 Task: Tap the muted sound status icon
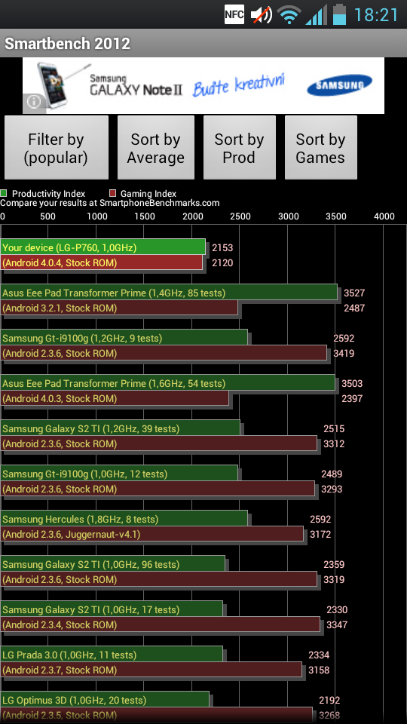pos(262,15)
